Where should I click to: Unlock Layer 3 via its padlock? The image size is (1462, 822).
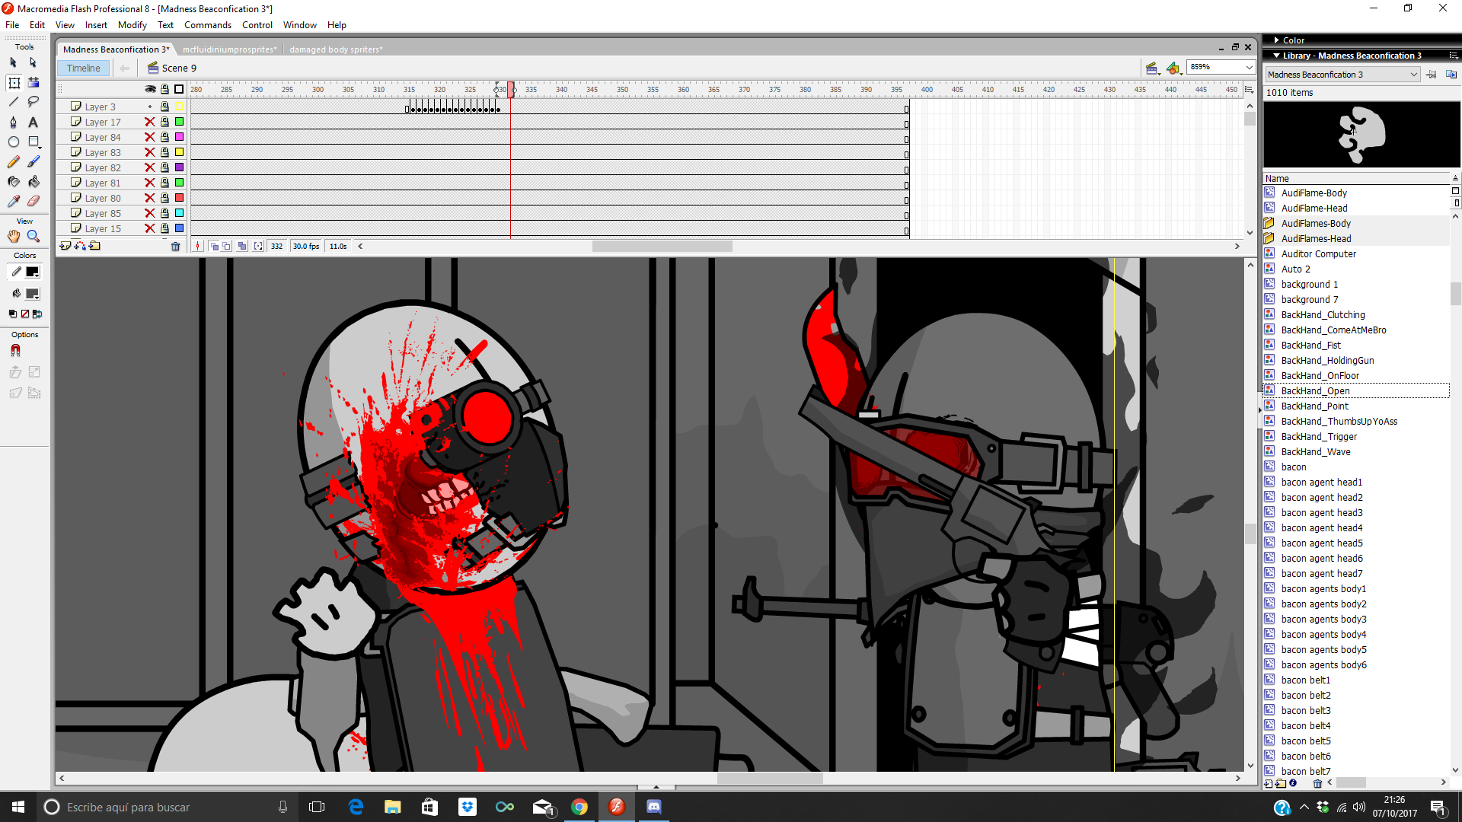(164, 107)
